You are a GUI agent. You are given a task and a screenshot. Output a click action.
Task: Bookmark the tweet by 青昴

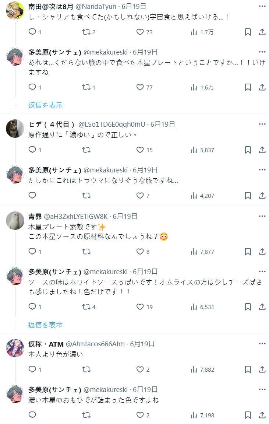click(248, 252)
